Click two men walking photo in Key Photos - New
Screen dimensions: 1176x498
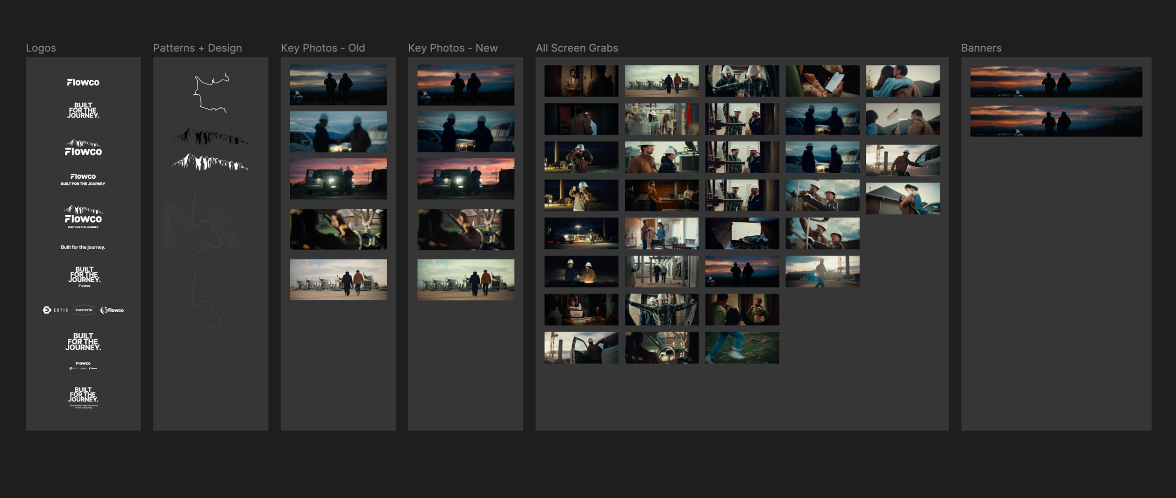[466, 280]
